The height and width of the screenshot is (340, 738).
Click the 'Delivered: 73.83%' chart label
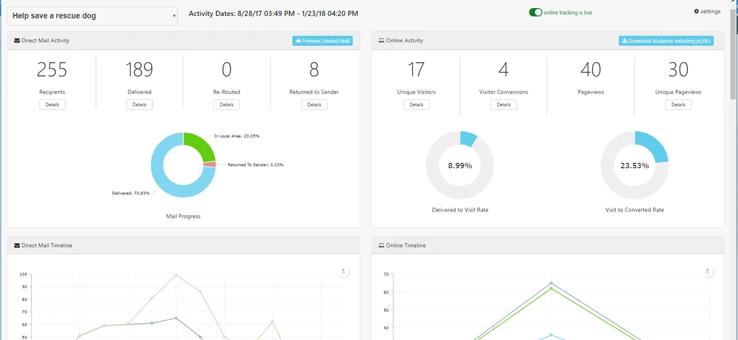coord(132,193)
